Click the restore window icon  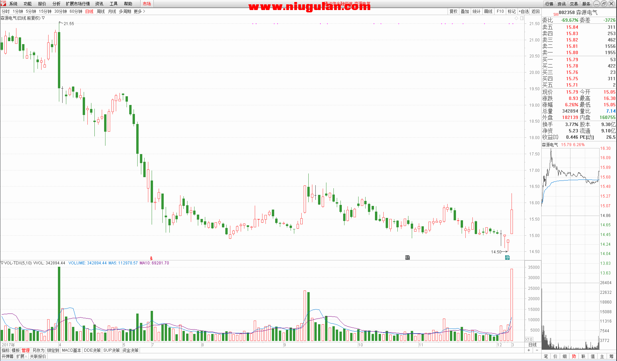(604, 4)
